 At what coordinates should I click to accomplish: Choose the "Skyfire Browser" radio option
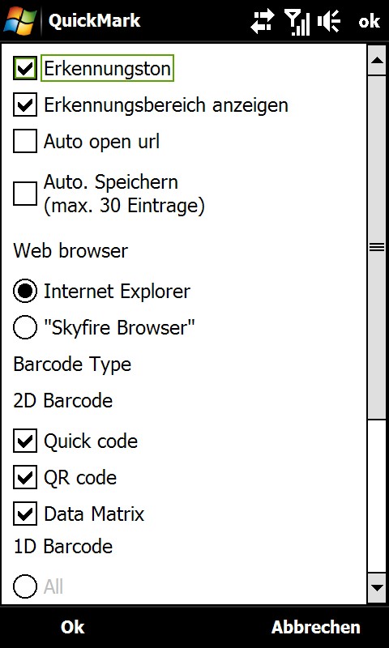point(25,328)
